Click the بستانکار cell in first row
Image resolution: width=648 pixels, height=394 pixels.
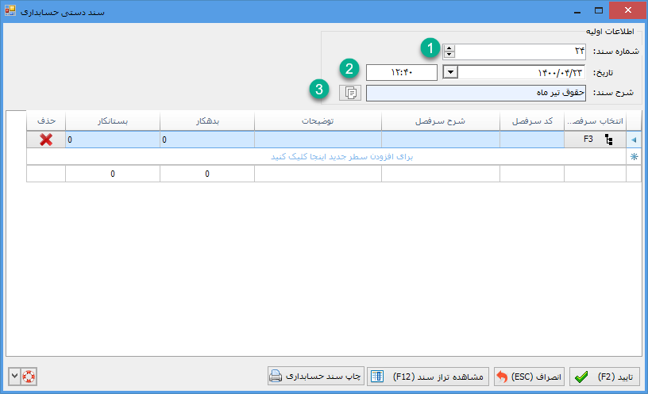pos(113,140)
